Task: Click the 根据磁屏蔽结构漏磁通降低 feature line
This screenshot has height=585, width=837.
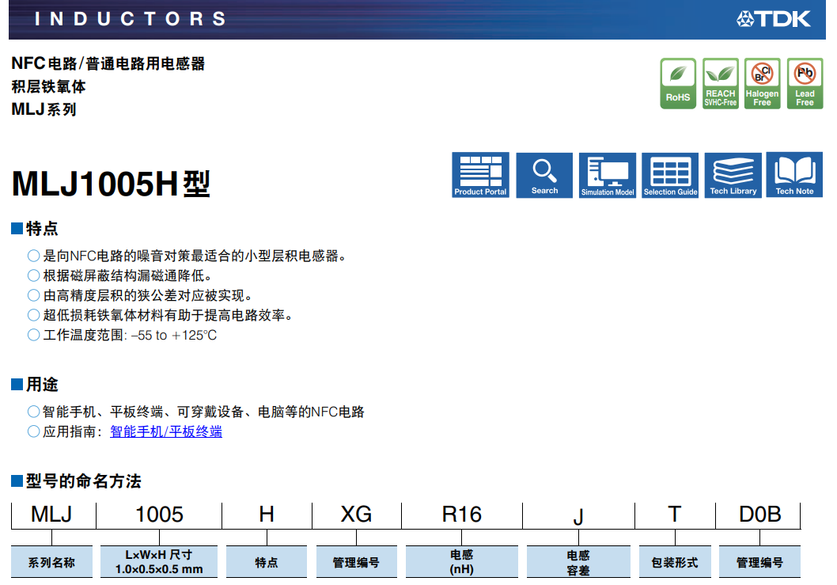Action: point(127,275)
